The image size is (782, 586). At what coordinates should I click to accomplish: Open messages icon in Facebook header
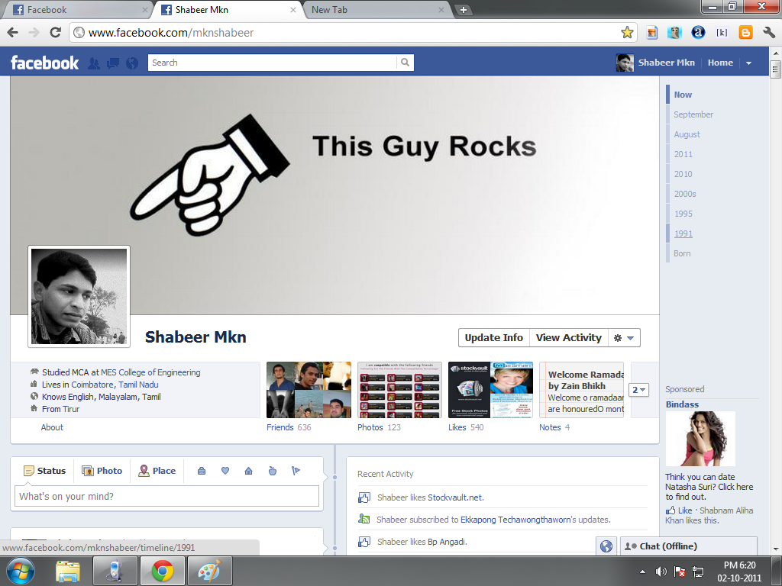click(x=113, y=63)
